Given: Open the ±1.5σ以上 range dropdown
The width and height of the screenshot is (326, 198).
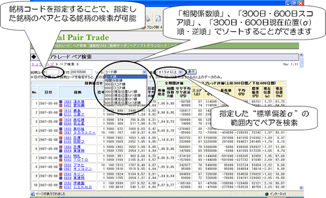Looking at the screenshot, I should click(x=170, y=72).
